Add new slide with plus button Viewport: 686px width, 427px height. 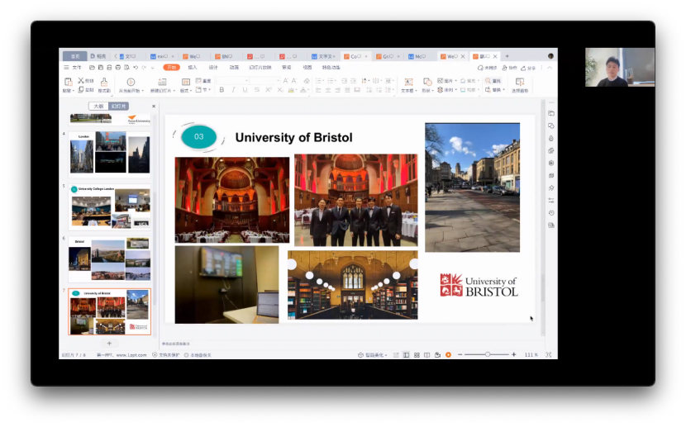(109, 343)
